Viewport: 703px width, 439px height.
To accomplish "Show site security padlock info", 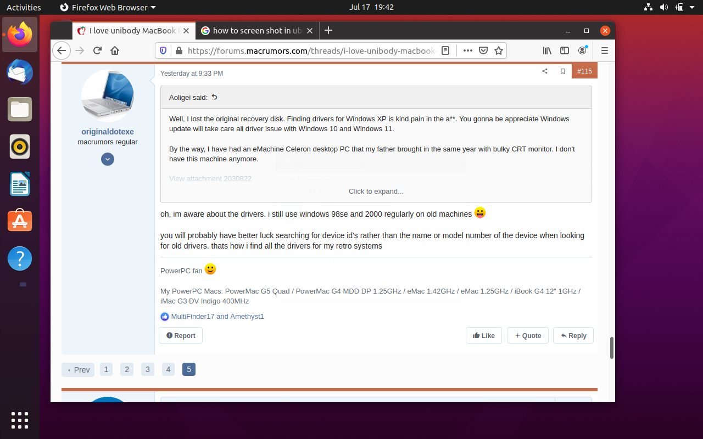I will [x=178, y=50].
